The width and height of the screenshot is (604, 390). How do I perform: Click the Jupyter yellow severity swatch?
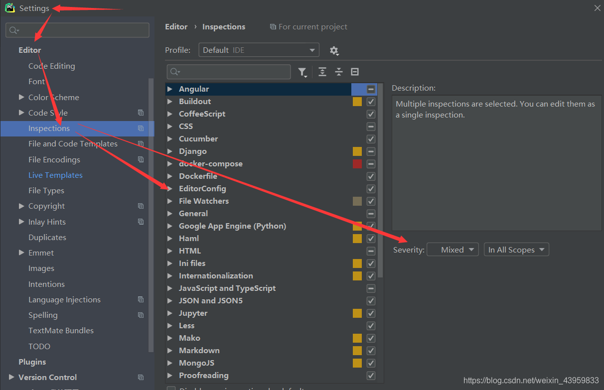357,313
